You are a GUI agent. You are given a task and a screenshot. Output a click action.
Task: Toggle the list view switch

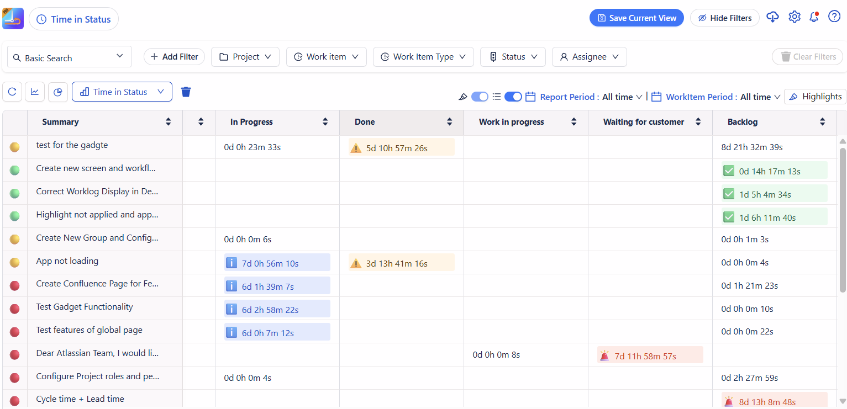[x=513, y=97]
